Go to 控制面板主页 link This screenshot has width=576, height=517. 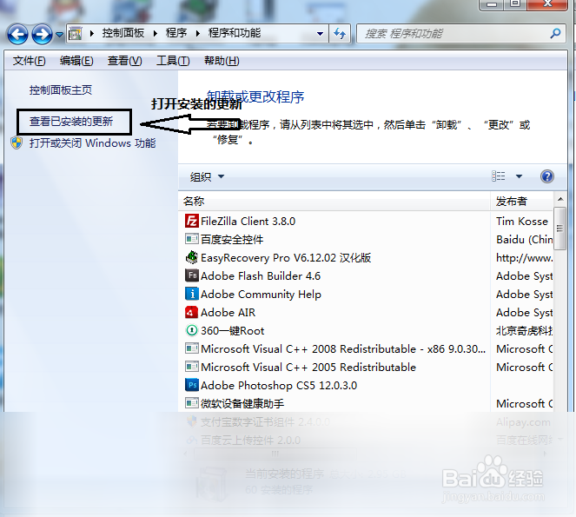(61, 90)
